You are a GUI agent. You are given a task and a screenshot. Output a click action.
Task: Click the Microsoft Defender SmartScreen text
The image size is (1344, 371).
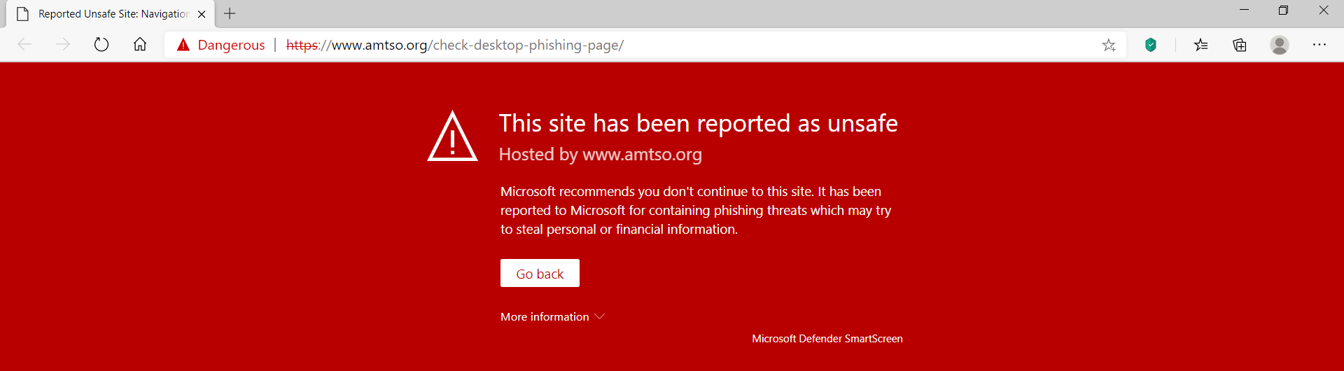pos(827,339)
